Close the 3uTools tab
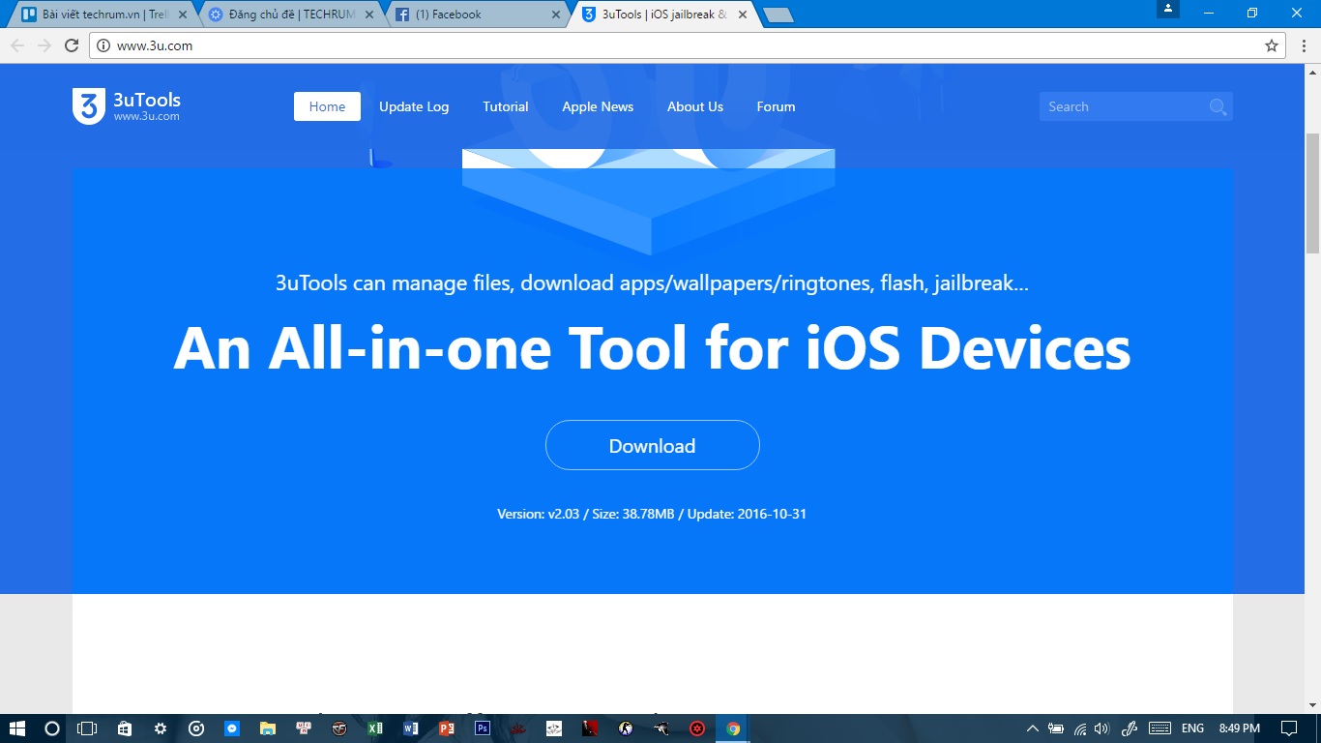The image size is (1321, 743). pyautogui.click(x=742, y=15)
